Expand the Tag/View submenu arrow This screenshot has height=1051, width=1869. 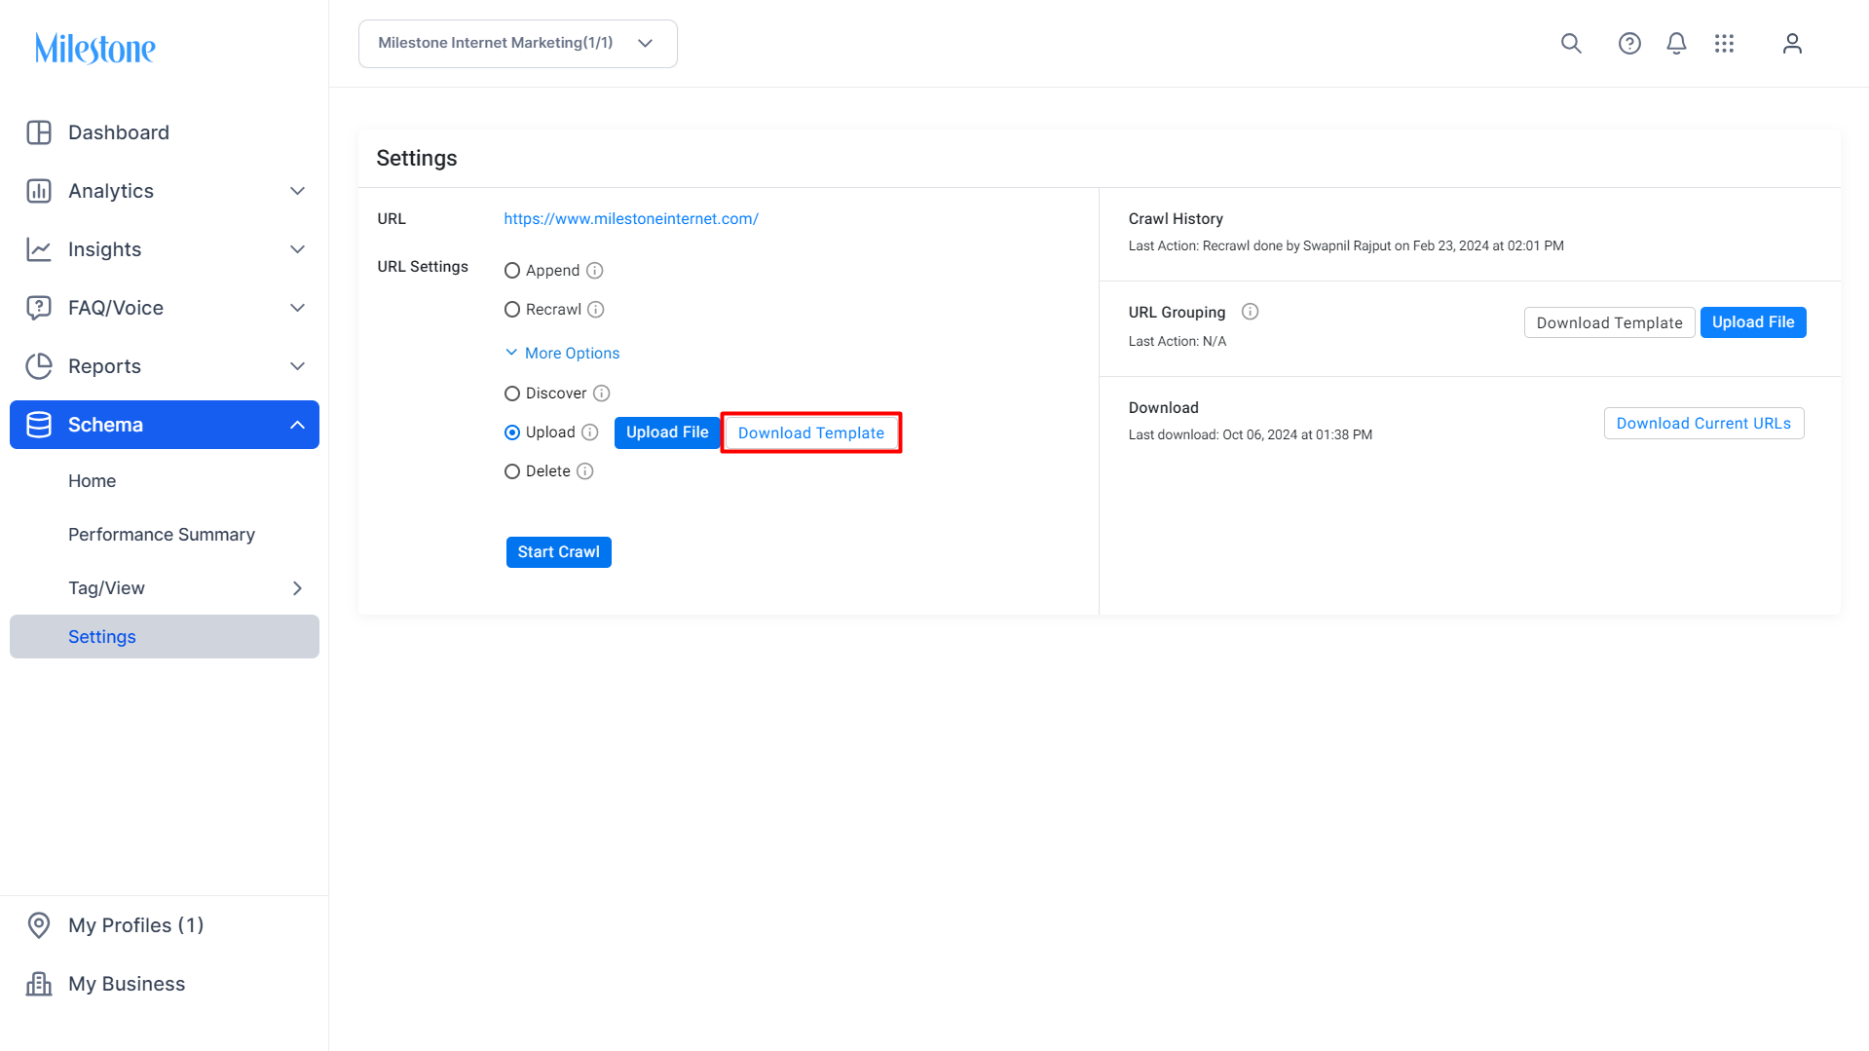click(298, 588)
